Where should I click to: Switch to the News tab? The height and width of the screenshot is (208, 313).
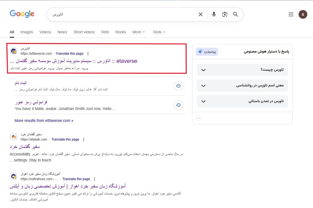pyautogui.click(x=62, y=32)
